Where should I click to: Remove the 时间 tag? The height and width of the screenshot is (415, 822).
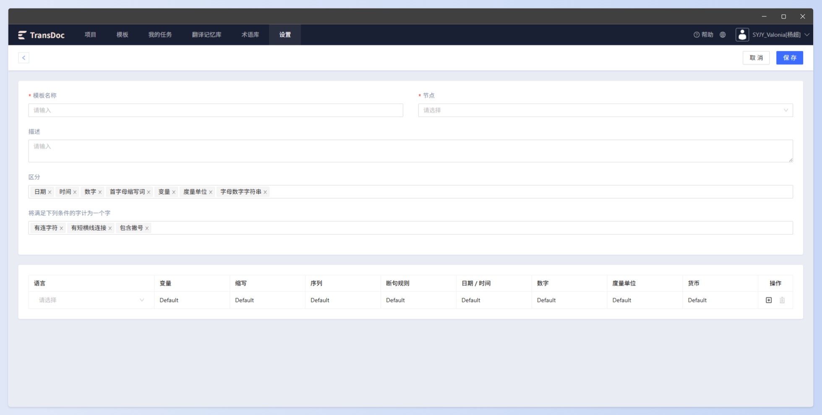point(75,192)
